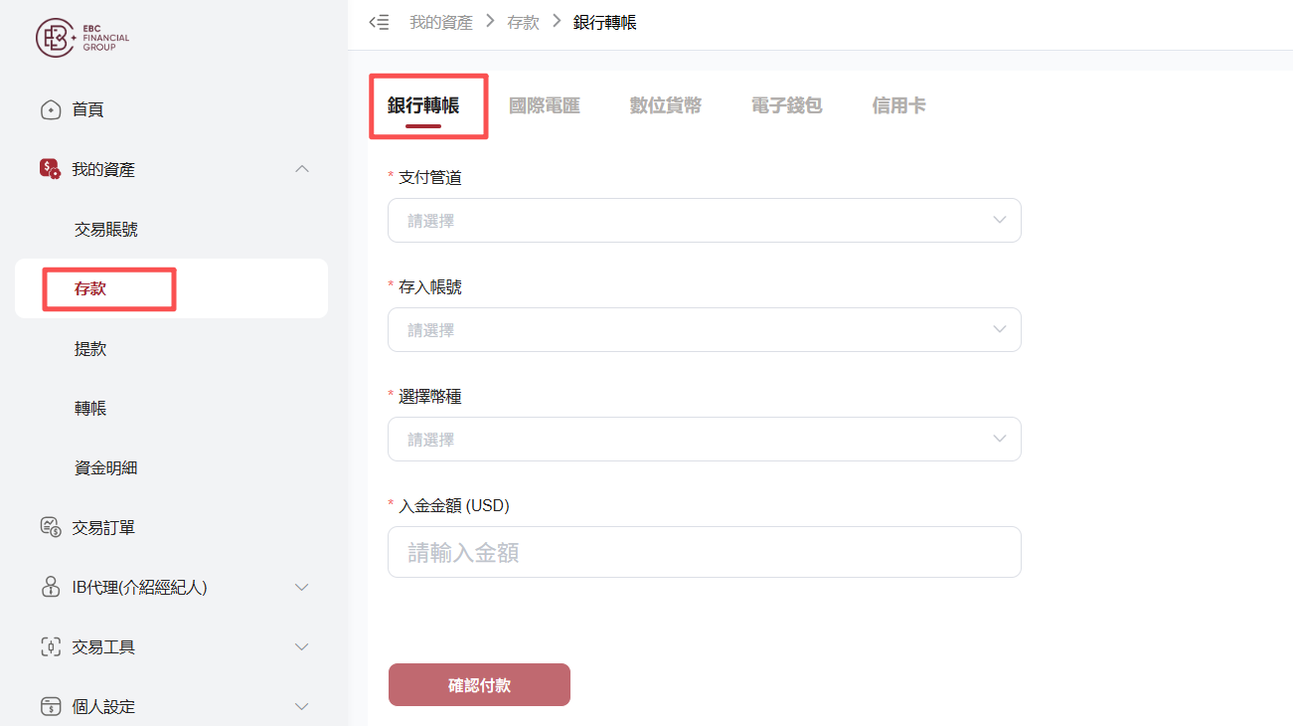Click 我的資產 in the breadcrumb
The image size is (1293, 726).
[441, 22]
